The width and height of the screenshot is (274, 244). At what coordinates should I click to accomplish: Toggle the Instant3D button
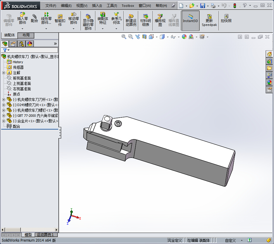(x=190, y=21)
